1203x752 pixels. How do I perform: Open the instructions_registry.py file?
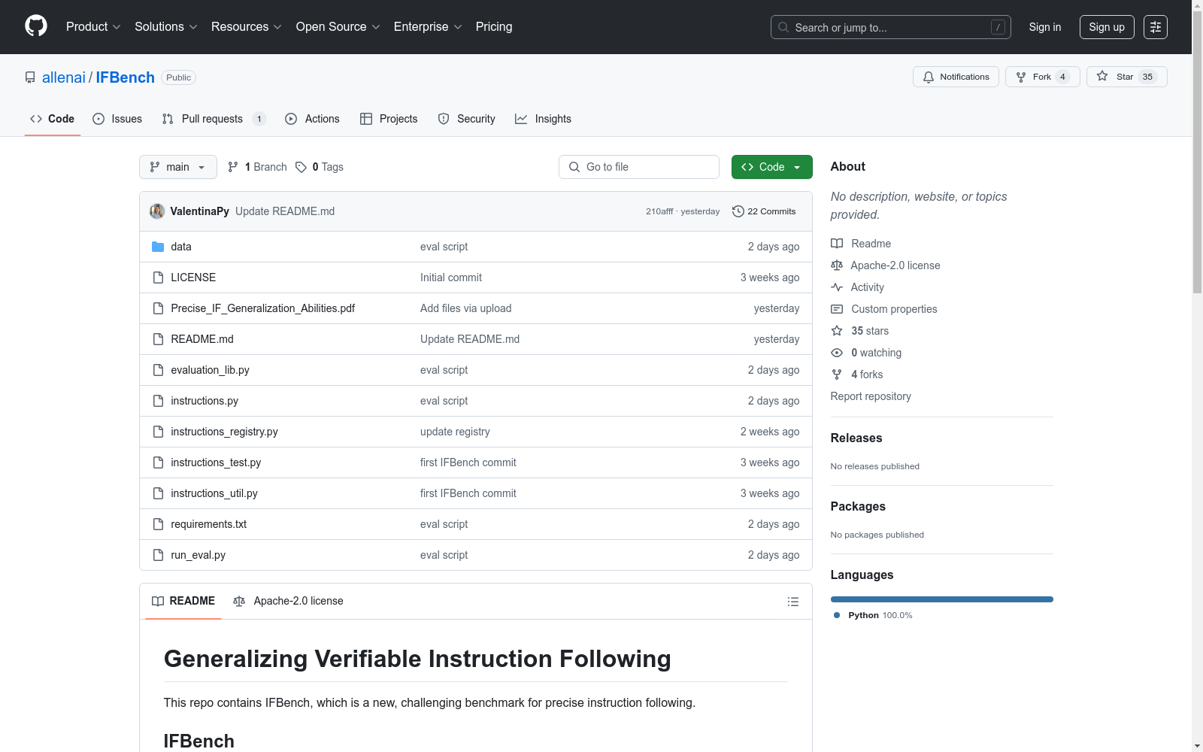(224, 432)
